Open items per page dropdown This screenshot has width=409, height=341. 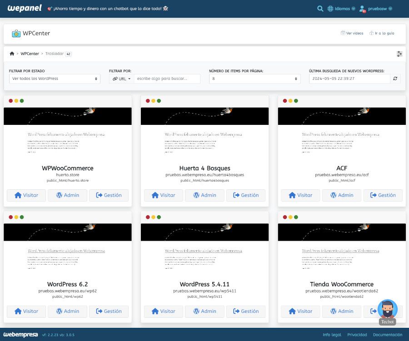point(254,79)
